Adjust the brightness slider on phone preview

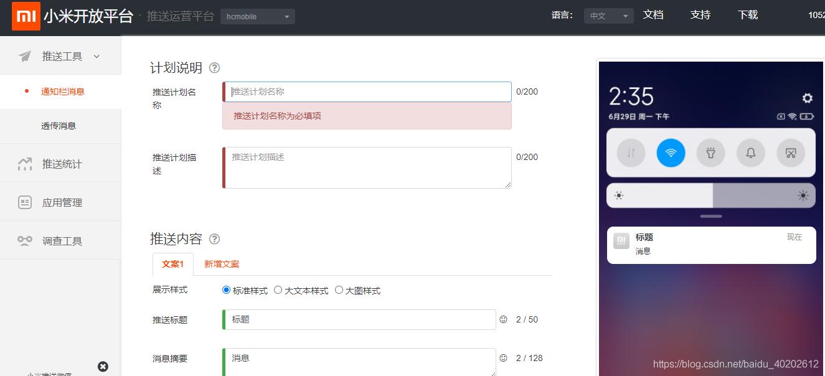pyautogui.click(x=710, y=195)
